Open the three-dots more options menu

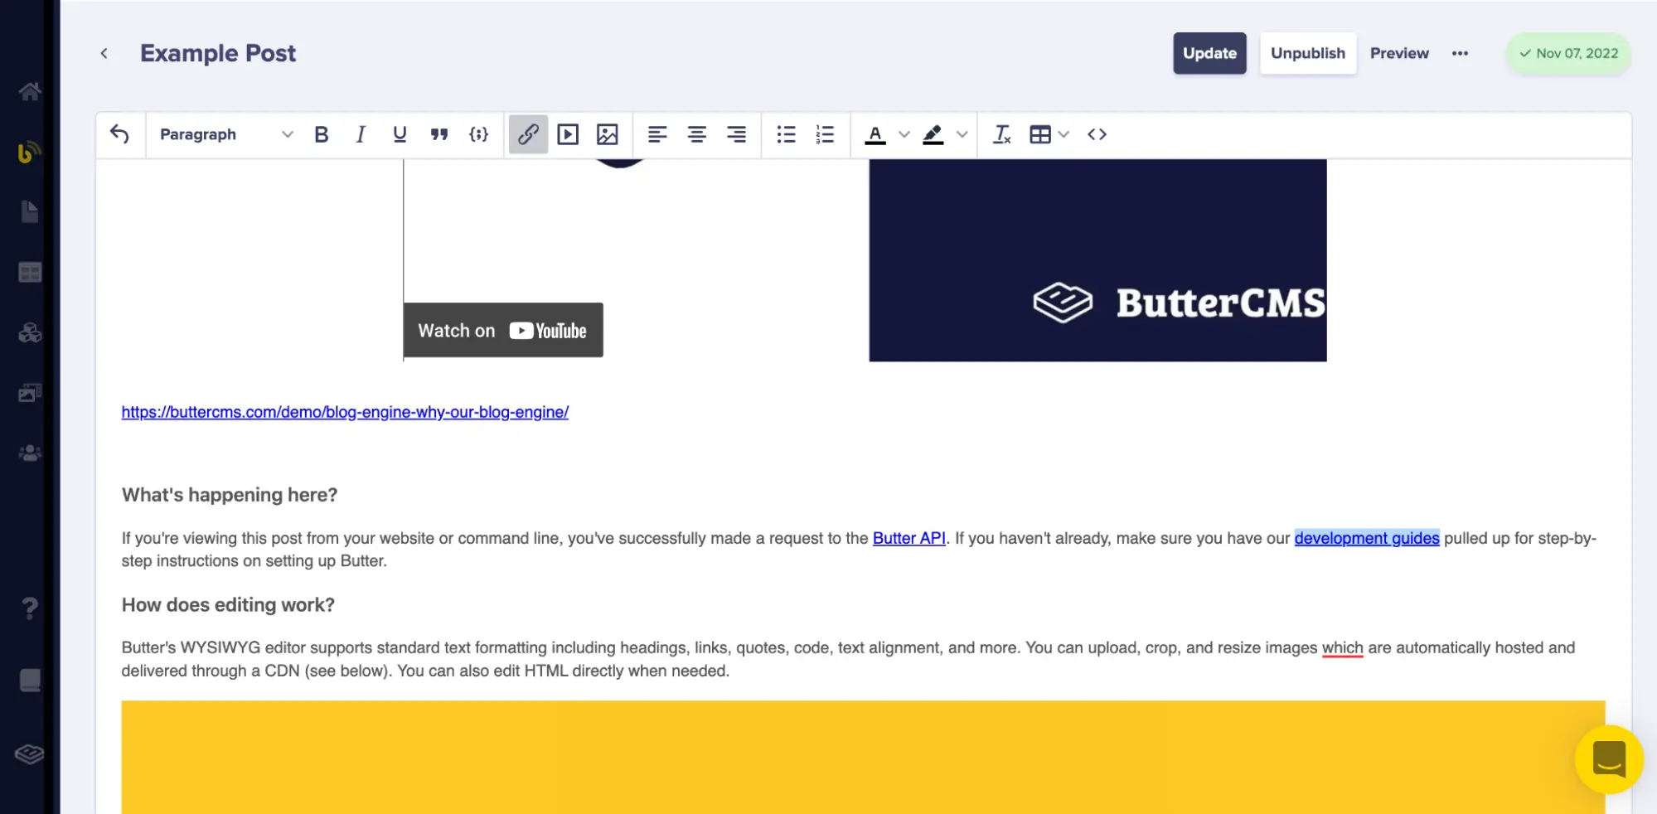pos(1460,53)
